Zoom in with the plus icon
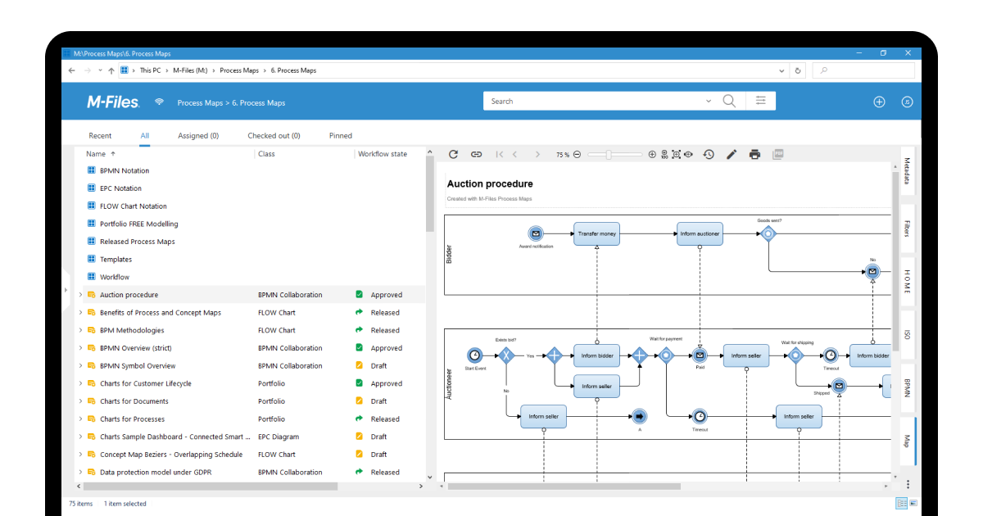 (652, 154)
